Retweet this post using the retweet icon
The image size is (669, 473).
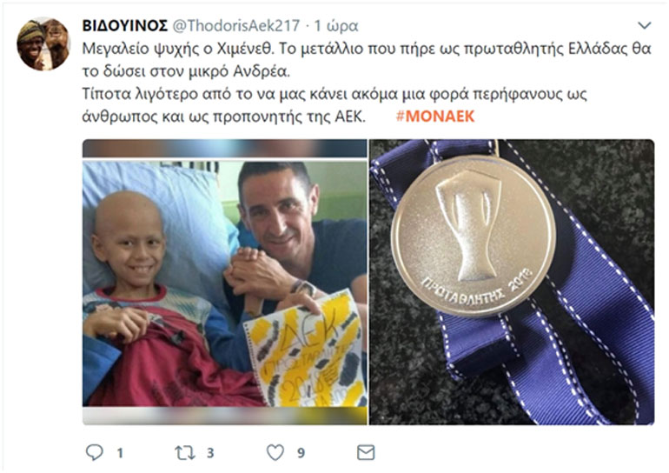pos(185,452)
